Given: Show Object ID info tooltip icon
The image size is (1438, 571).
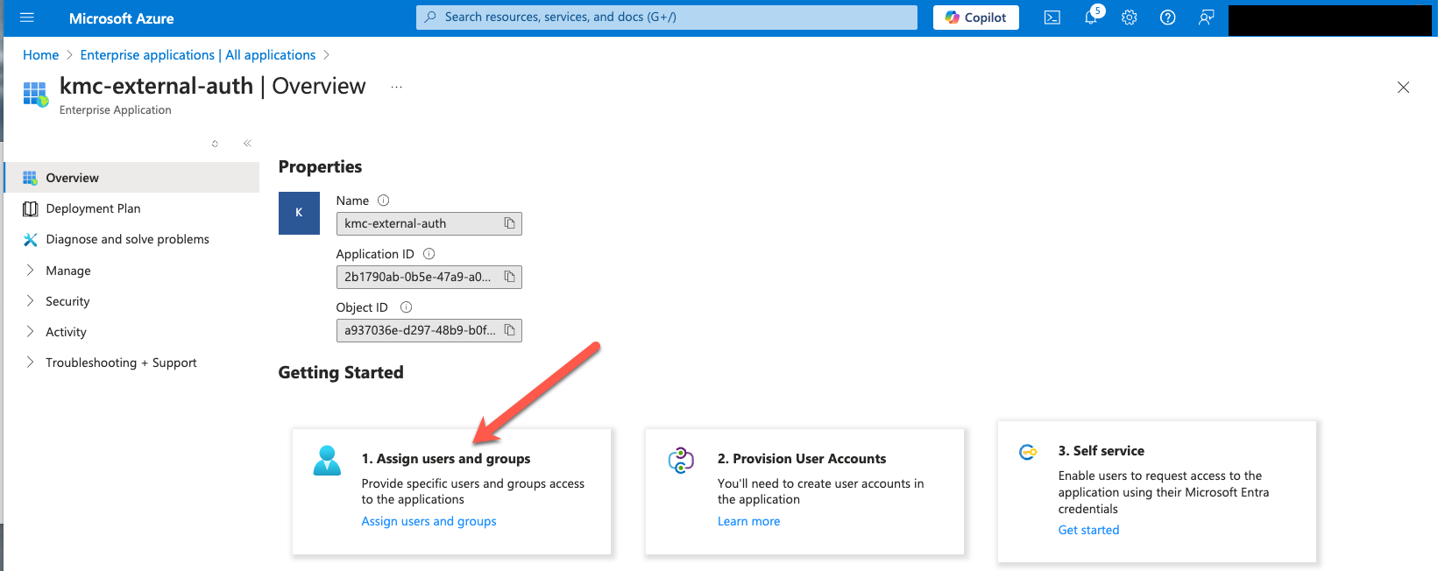Looking at the screenshot, I should 406,307.
